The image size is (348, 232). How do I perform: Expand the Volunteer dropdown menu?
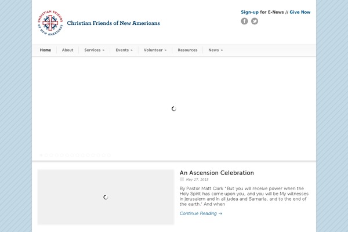155,50
